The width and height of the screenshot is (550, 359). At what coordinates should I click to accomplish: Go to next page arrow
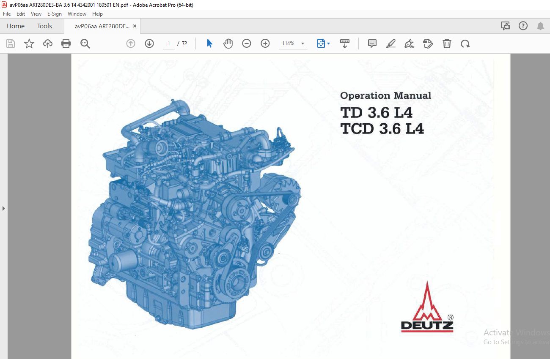[x=149, y=44]
